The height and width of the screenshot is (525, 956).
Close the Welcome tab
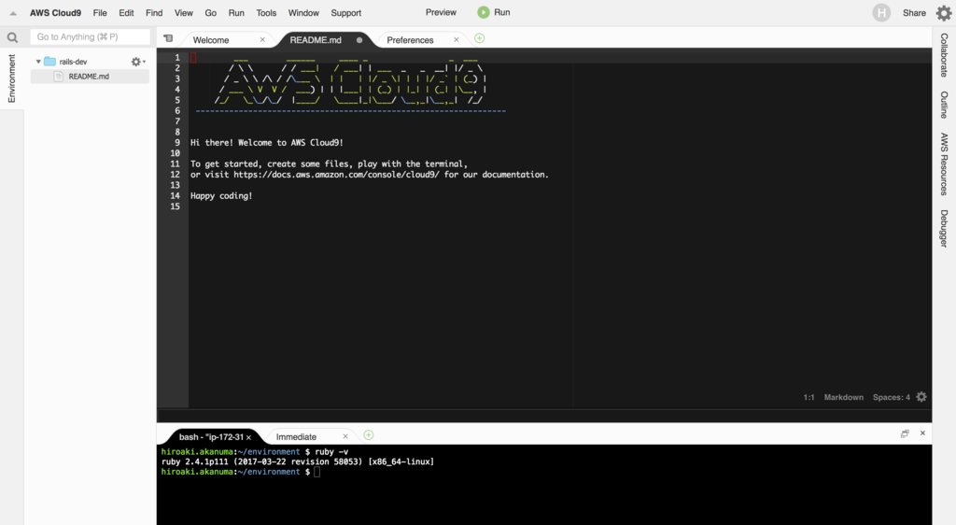(x=262, y=39)
